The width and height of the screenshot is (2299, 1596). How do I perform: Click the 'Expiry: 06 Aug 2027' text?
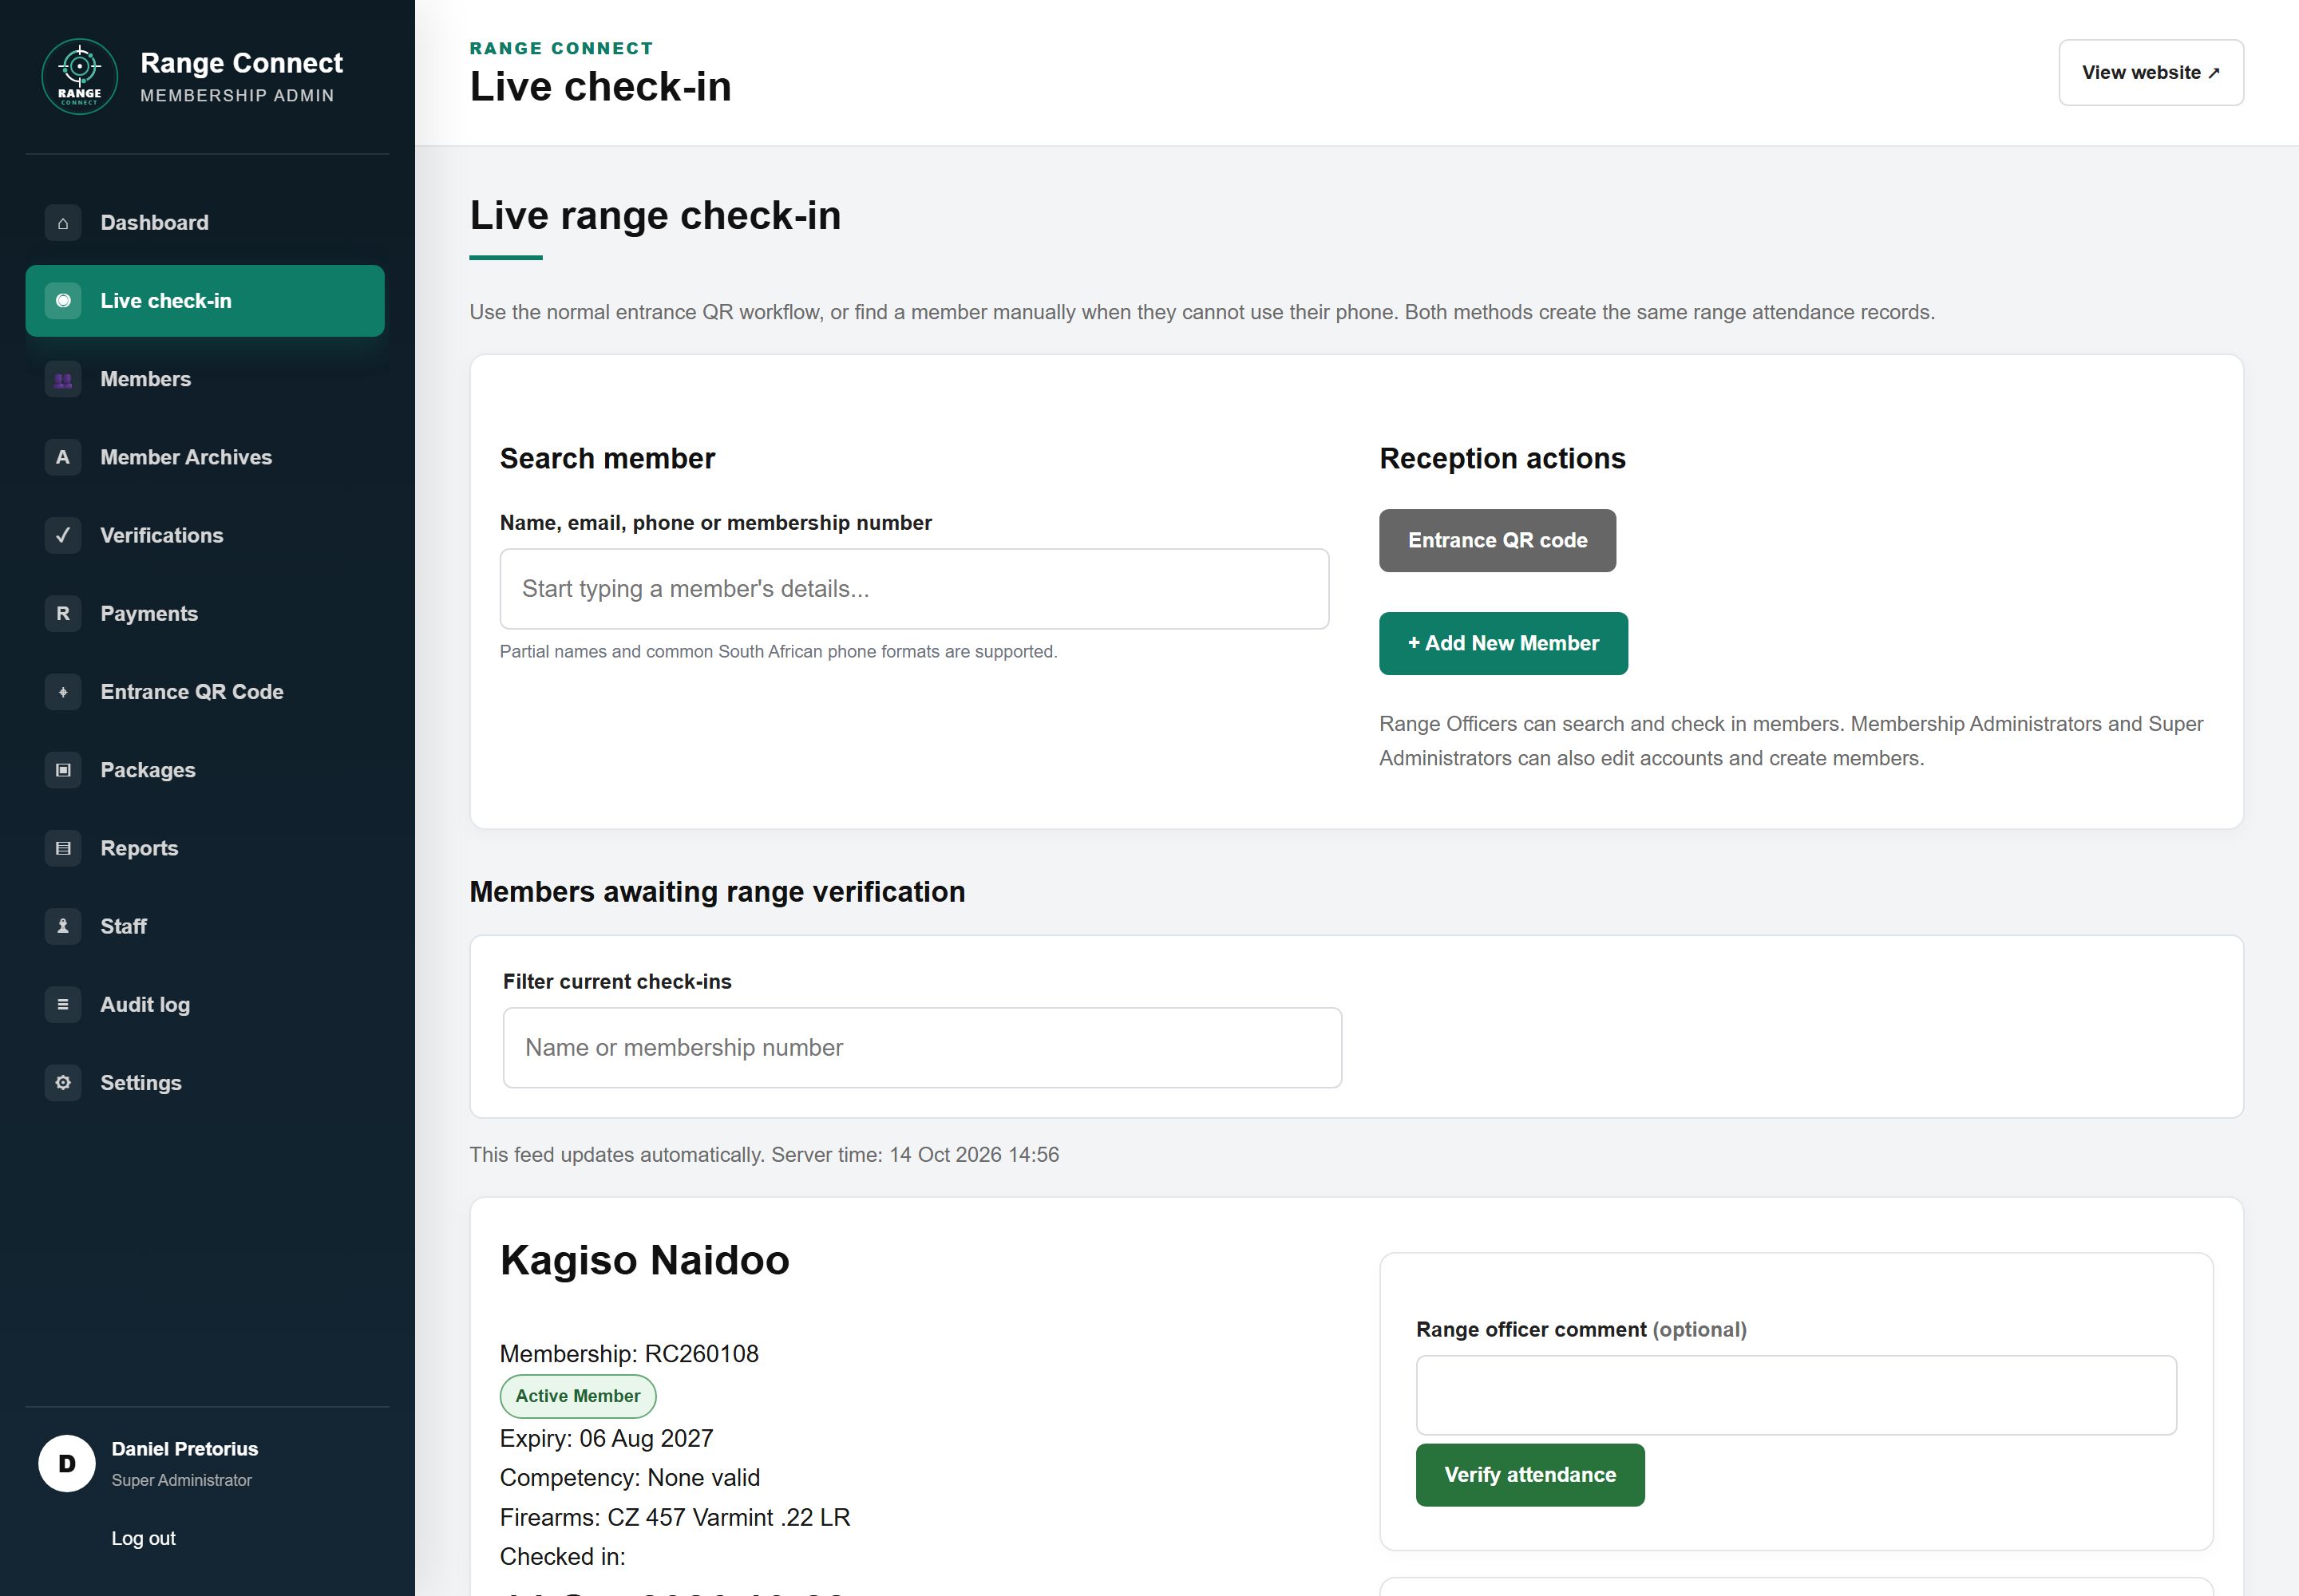pyautogui.click(x=606, y=1438)
